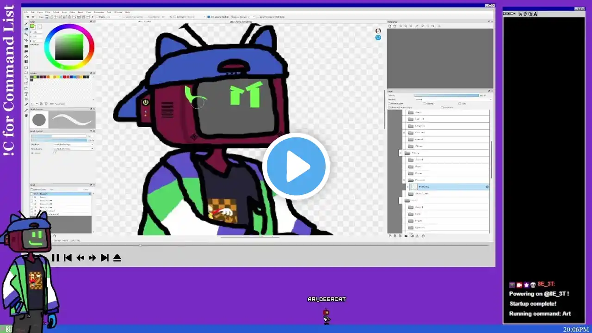
Task: Open the Edit menu
Action: 33,12
